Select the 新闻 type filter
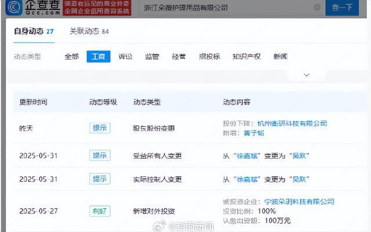Screen dimensions: 371x232 (x=281, y=57)
